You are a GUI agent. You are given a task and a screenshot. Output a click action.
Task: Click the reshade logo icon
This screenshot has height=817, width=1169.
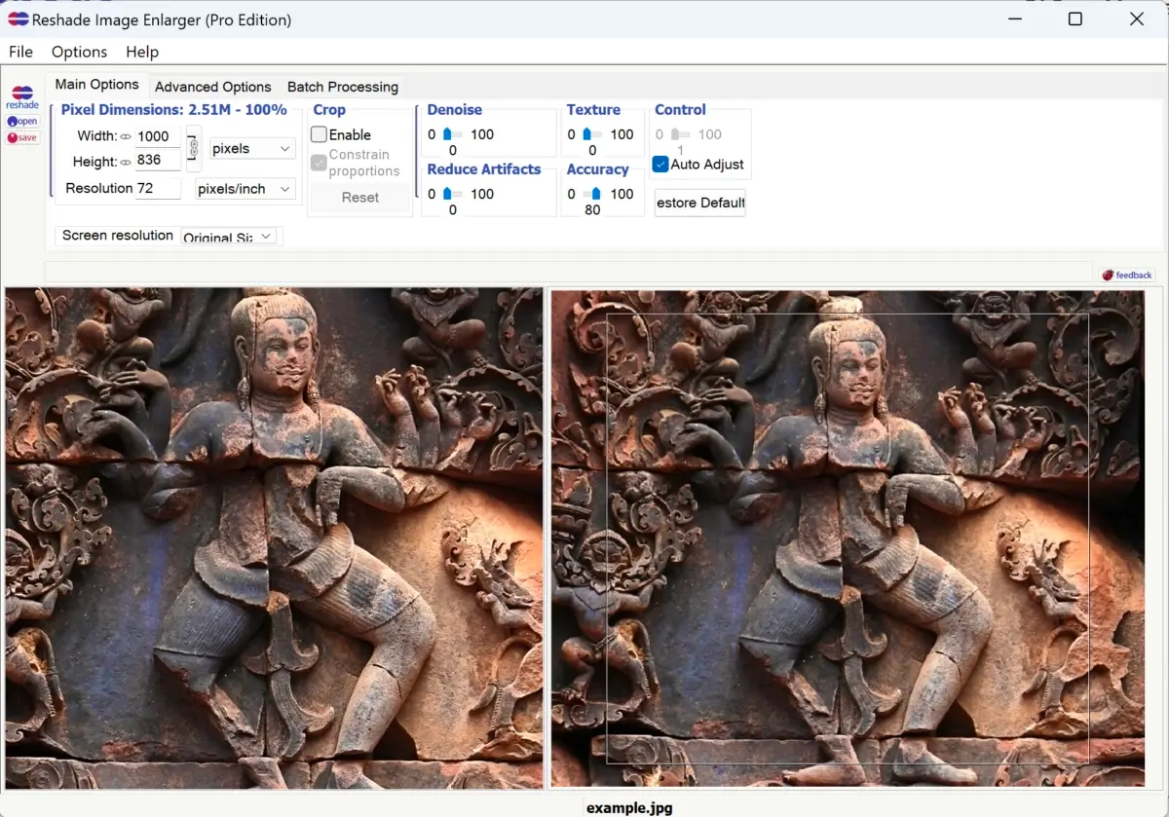[x=21, y=97]
